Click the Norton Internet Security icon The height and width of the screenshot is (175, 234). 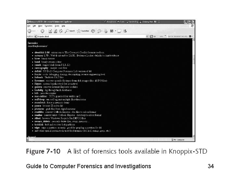coord(190,36)
